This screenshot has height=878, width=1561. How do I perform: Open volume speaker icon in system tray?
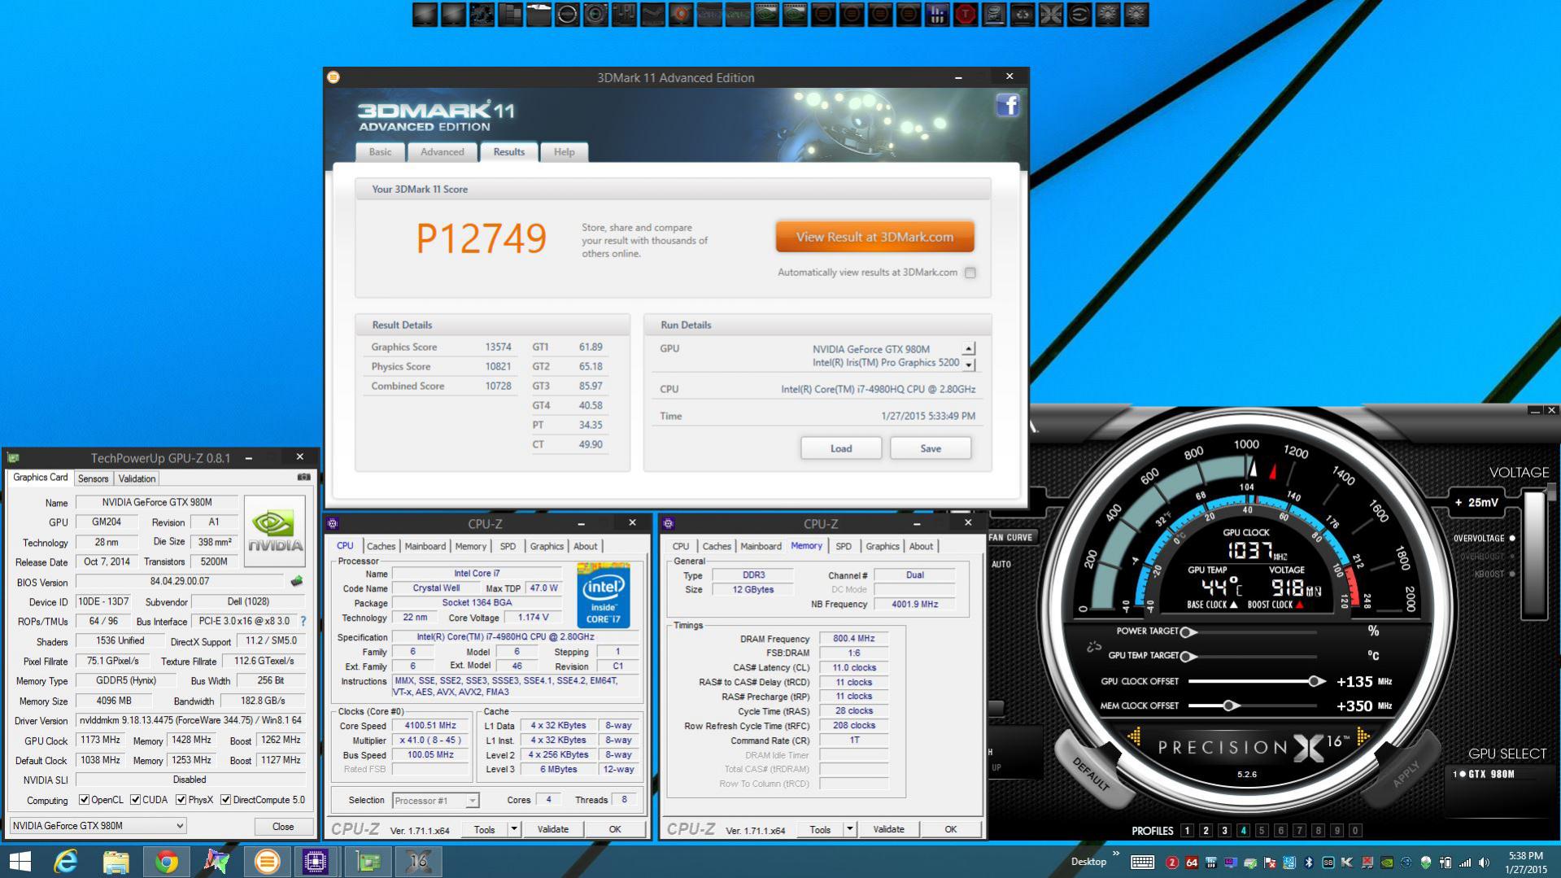(x=1485, y=863)
